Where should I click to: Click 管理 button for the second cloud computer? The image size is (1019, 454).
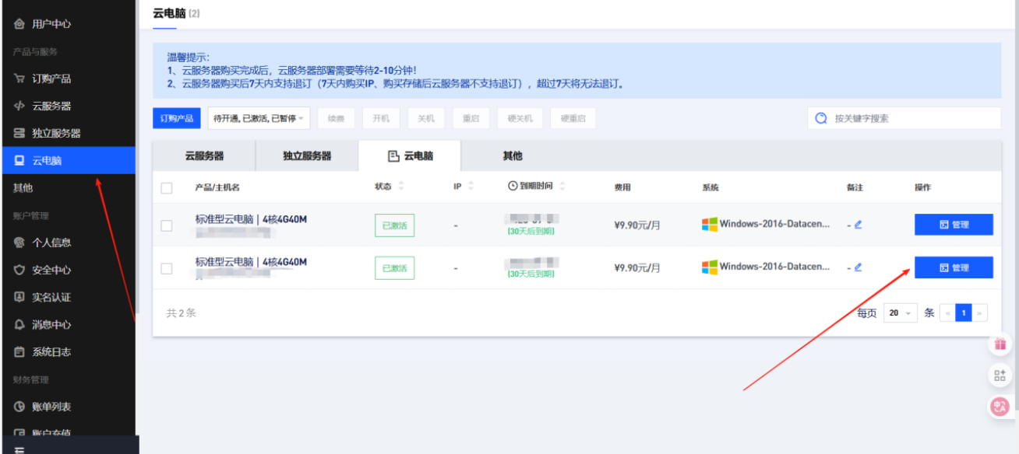tap(954, 267)
